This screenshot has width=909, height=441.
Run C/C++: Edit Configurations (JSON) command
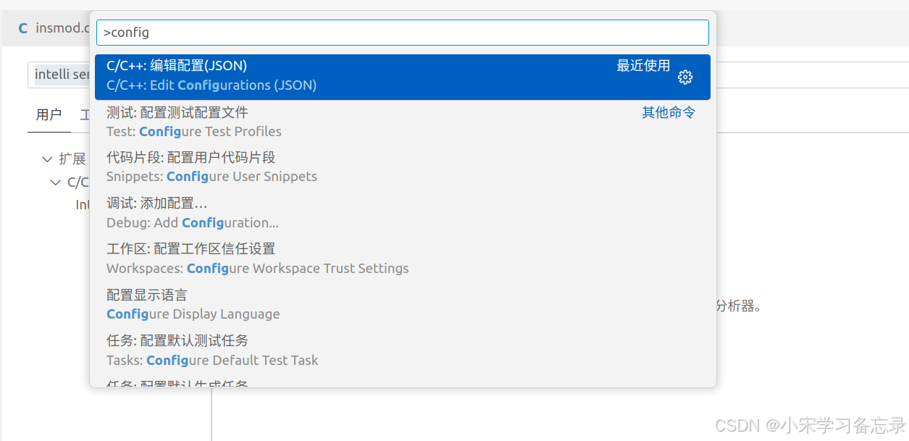(x=402, y=77)
